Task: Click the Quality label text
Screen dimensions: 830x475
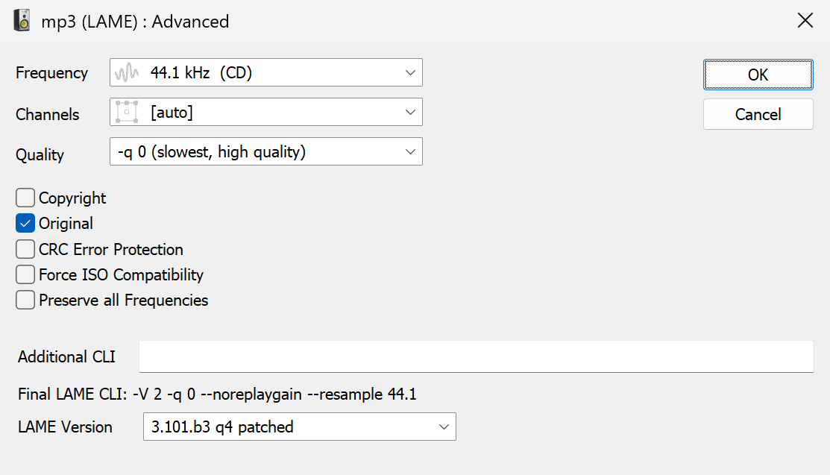Action: point(40,155)
